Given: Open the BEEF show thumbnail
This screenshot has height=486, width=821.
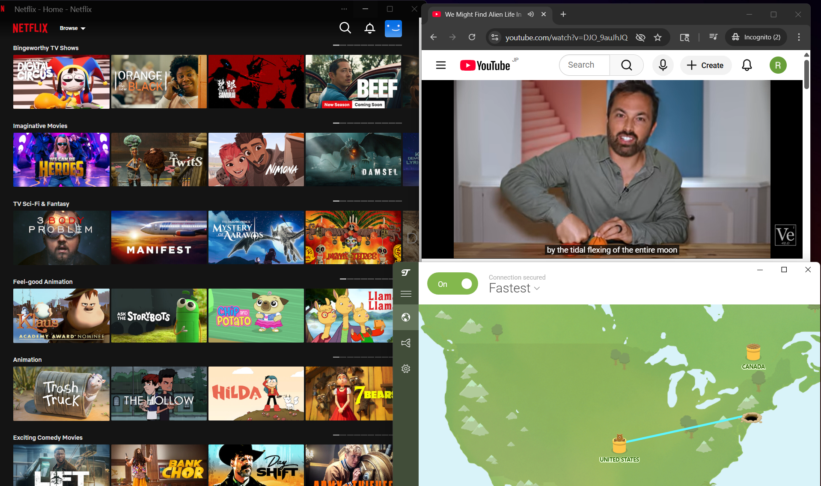Looking at the screenshot, I should pos(353,81).
